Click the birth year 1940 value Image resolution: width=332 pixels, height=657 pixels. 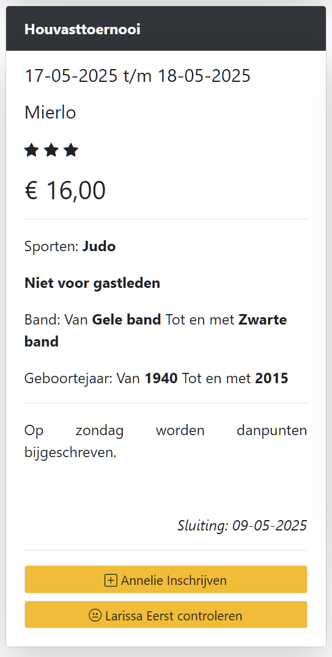click(161, 378)
